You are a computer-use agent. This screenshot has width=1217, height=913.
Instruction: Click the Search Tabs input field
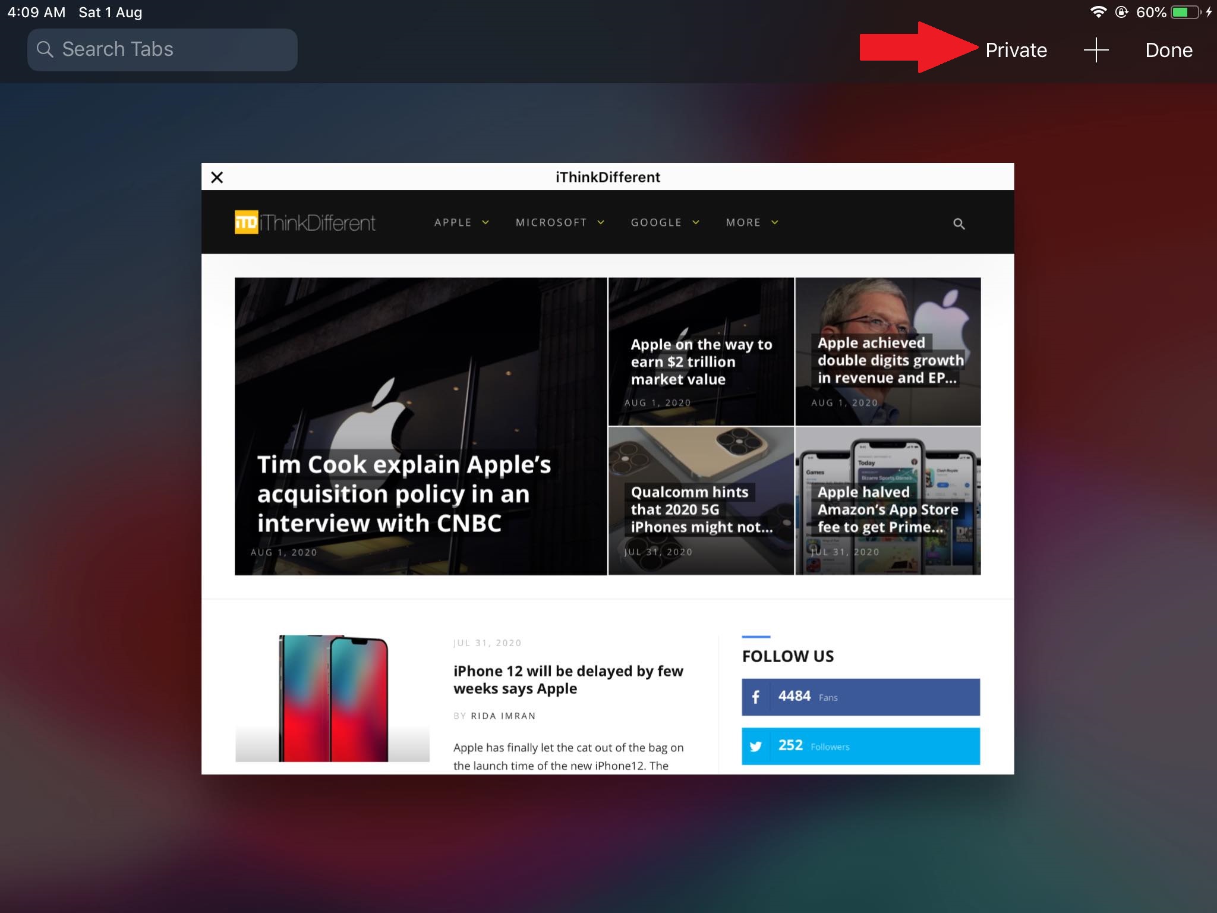coord(162,49)
